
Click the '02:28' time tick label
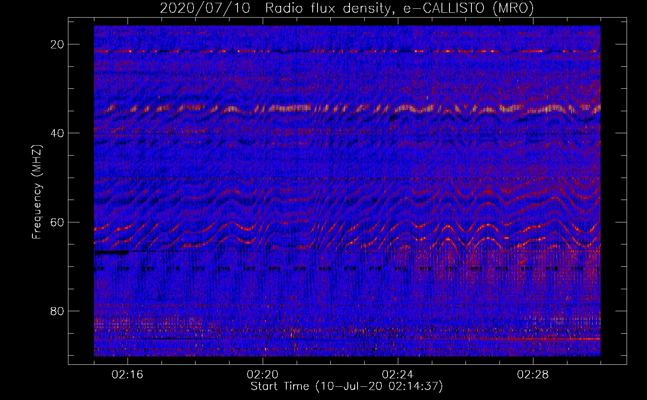[x=533, y=375]
